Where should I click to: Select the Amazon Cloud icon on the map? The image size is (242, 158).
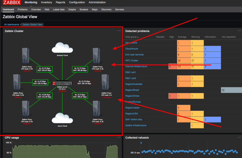coord(62,48)
